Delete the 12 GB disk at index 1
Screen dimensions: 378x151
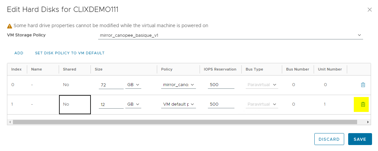tap(363, 104)
